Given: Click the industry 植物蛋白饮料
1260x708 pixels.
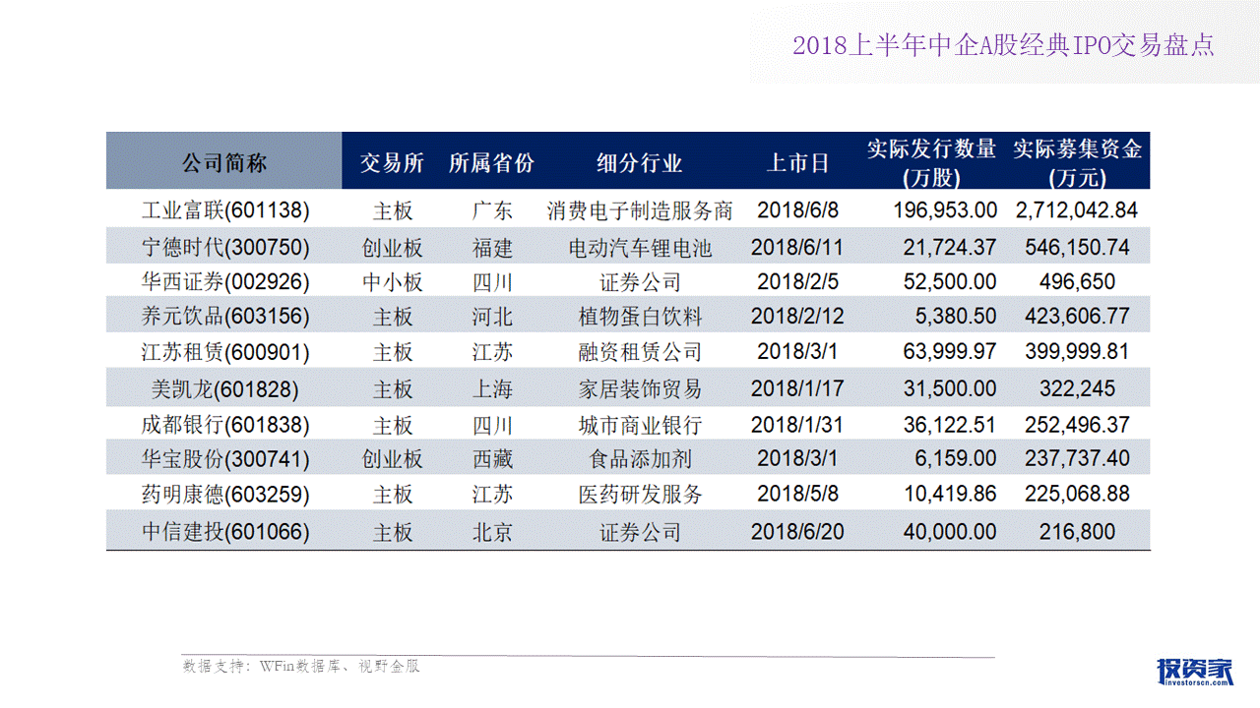Looking at the screenshot, I should click(x=640, y=317).
